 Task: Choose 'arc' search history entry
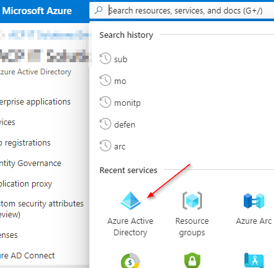pyautogui.click(x=120, y=147)
